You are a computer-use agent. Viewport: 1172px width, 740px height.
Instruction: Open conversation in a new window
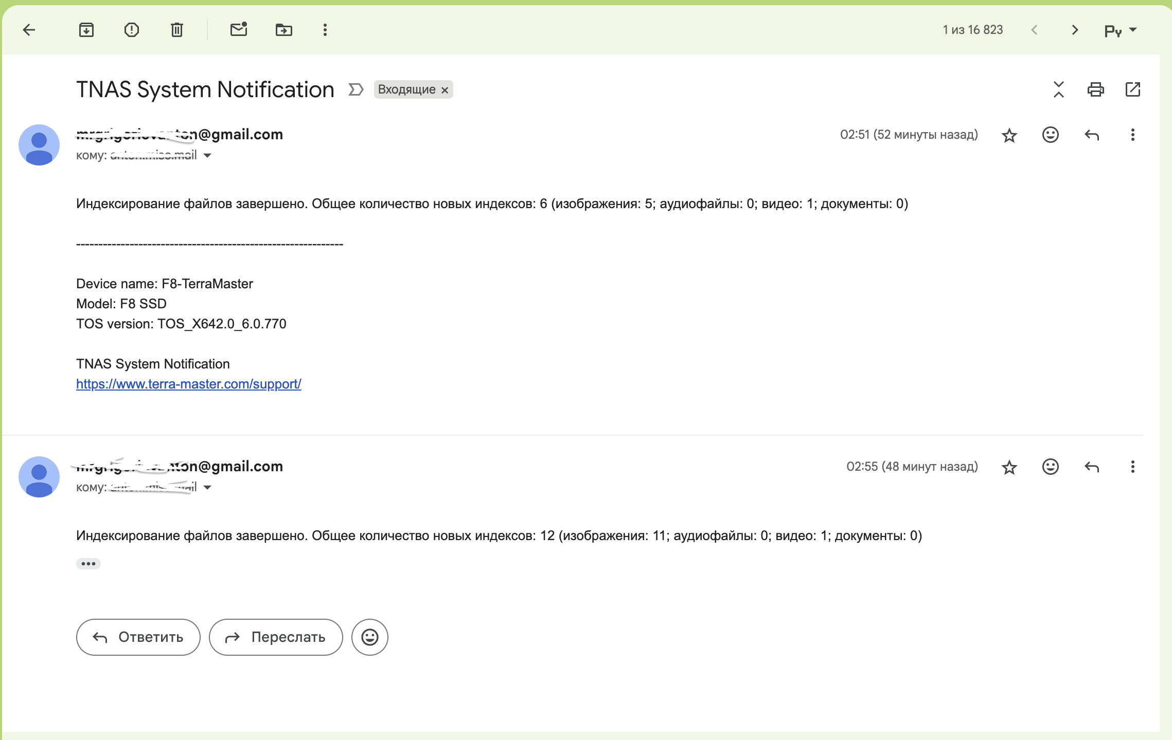[x=1132, y=89]
